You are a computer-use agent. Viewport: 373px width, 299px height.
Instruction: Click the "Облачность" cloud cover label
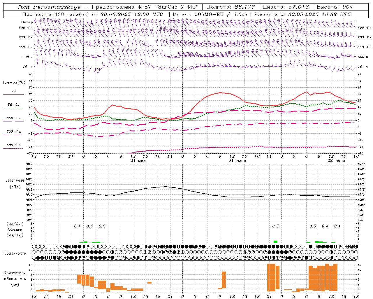[15, 253]
